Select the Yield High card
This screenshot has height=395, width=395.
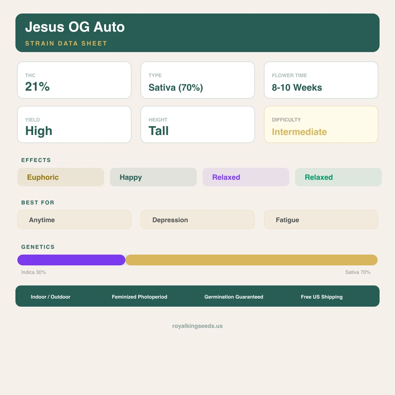point(74,125)
